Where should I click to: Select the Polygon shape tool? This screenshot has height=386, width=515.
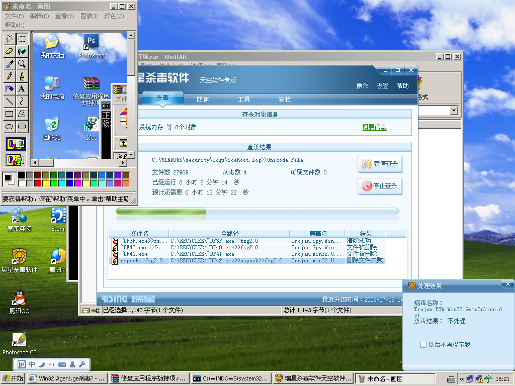(x=22, y=114)
